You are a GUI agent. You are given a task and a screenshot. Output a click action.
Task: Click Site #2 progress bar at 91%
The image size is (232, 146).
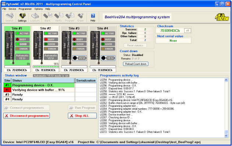pos(46,67)
